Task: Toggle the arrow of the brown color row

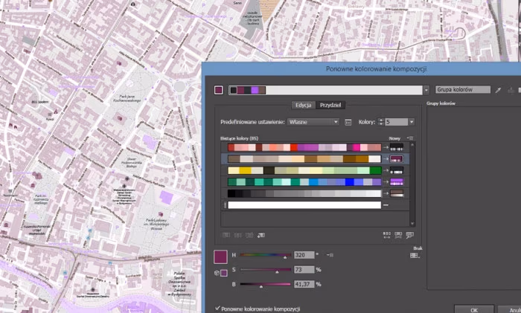Action: [386, 158]
